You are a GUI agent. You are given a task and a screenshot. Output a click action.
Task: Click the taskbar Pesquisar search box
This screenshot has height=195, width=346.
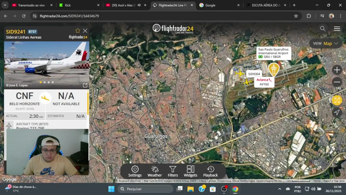point(145,189)
